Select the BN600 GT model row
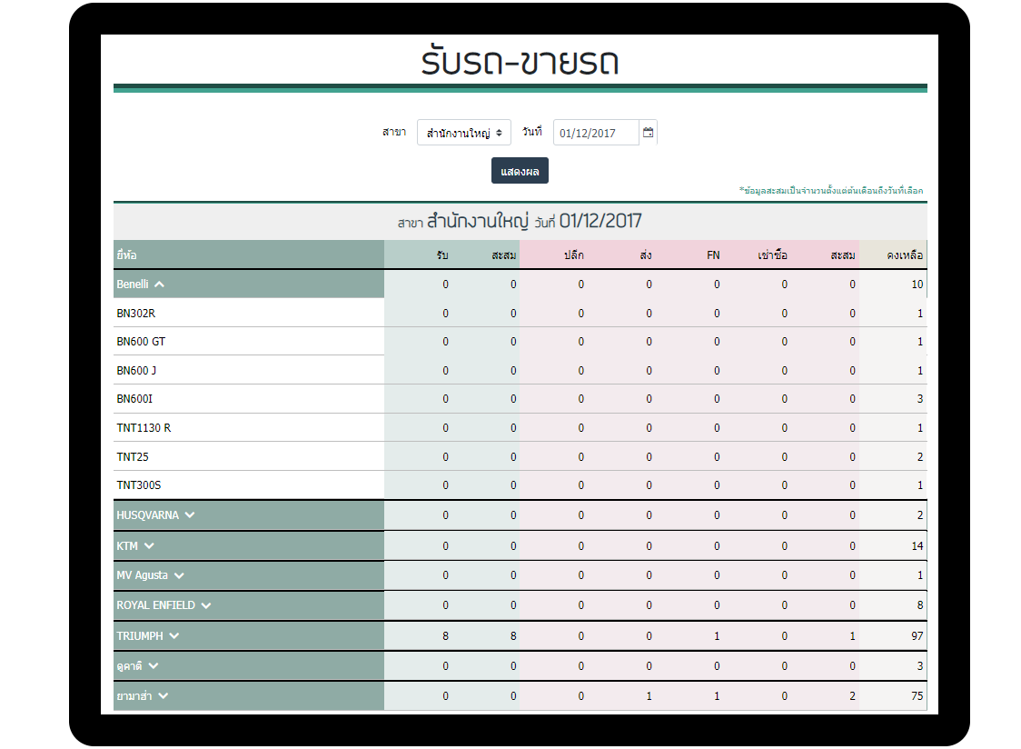 pyautogui.click(x=141, y=342)
